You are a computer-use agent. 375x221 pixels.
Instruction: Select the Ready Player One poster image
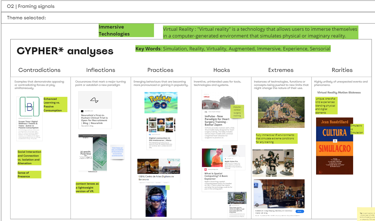point(156,201)
